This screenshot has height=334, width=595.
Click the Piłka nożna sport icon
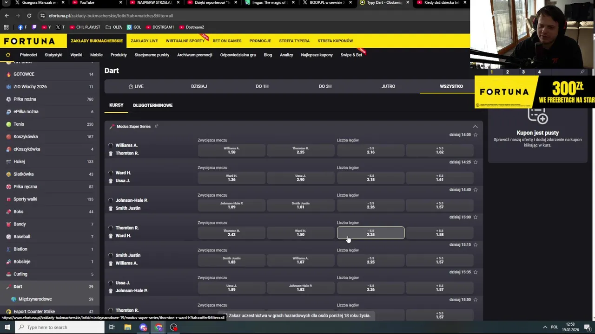pos(9,99)
